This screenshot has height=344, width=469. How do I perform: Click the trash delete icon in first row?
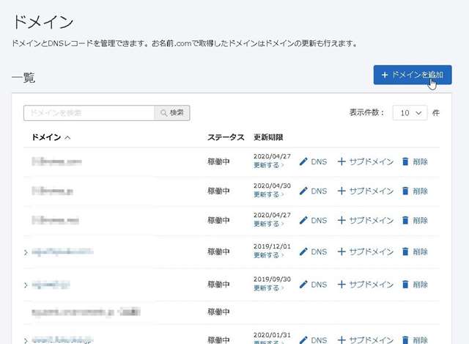pyautogui.click(x=405, y=161)
